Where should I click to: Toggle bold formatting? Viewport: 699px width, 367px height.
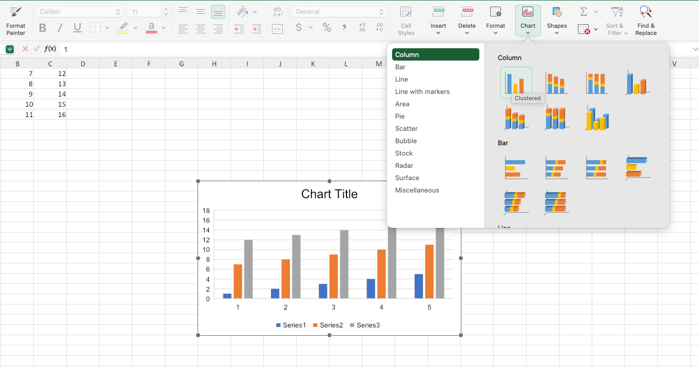click(x=43, y=28)
